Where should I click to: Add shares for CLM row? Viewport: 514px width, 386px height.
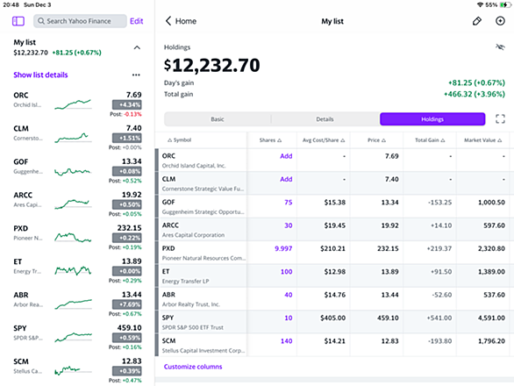point(286,179)
